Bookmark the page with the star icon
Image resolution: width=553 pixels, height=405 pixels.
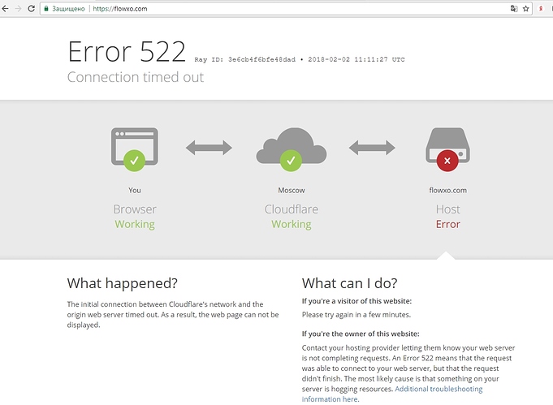pos(526,9)
